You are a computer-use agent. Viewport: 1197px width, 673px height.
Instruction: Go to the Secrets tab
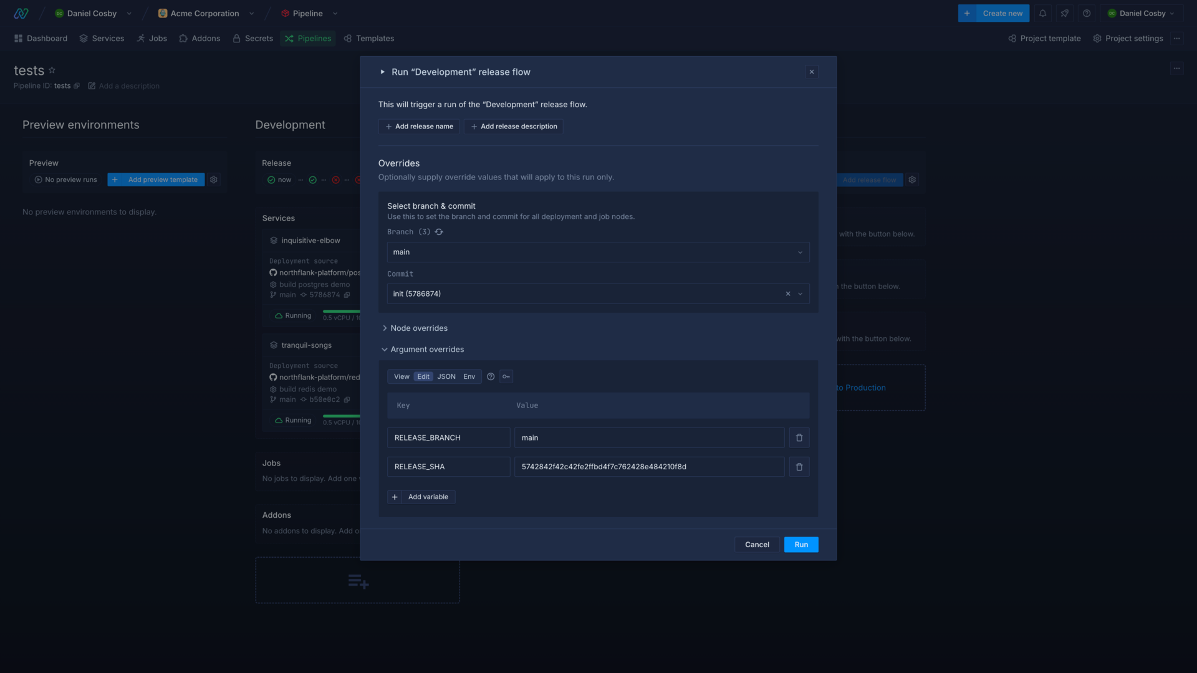click(252, 39)
